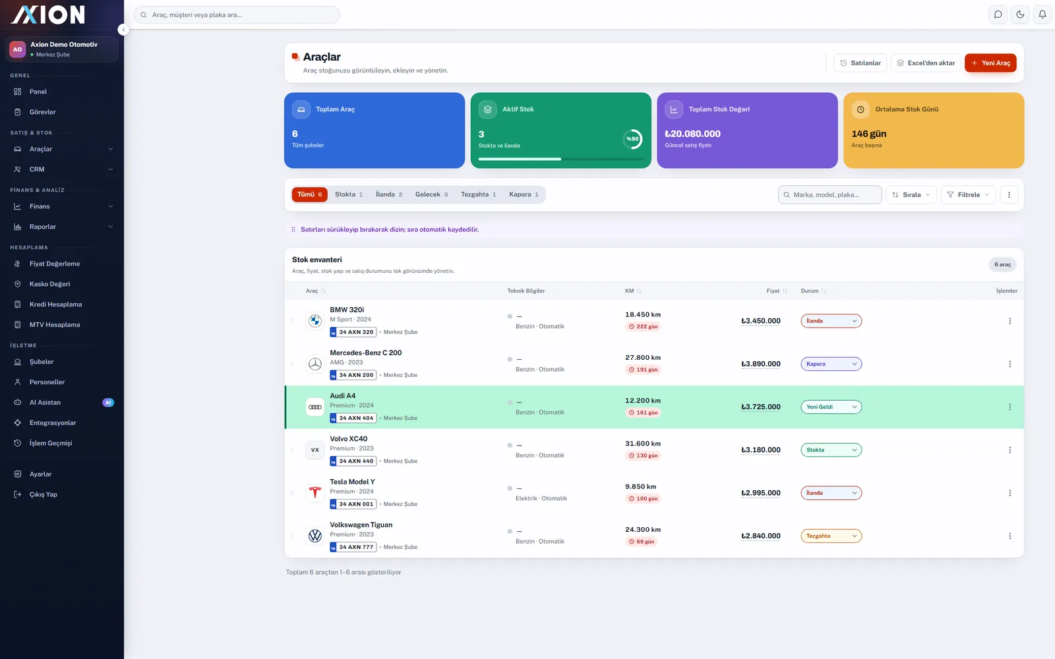
Task: Switch to the Tezgahta tab
Action: [478, 194]
